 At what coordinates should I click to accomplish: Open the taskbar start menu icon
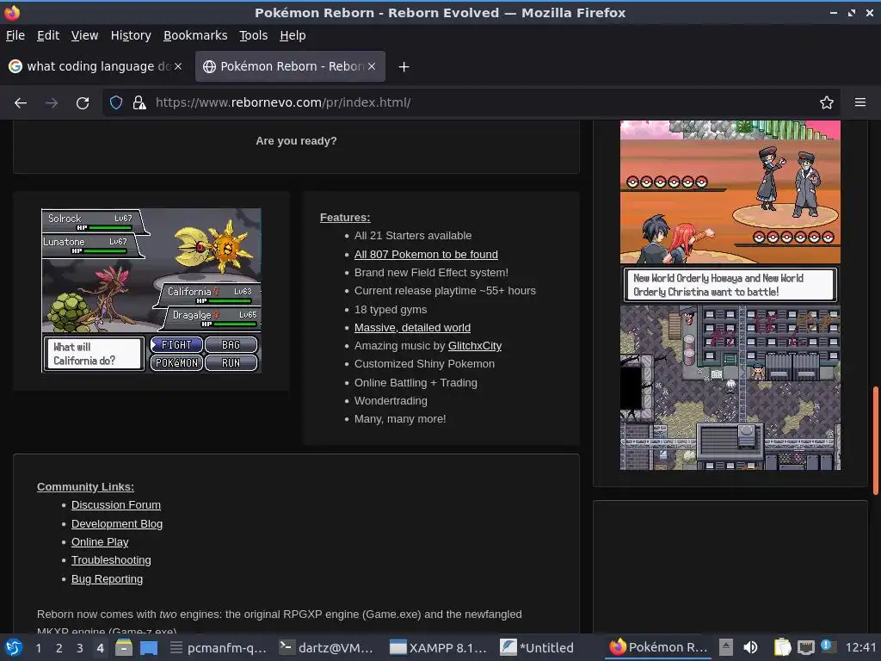[14, 647]
